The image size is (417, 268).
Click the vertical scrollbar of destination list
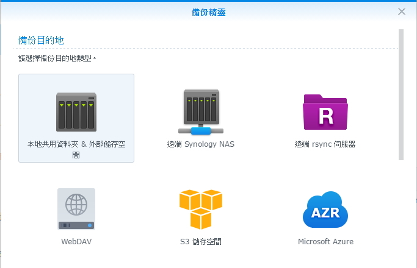pos(401,95)
